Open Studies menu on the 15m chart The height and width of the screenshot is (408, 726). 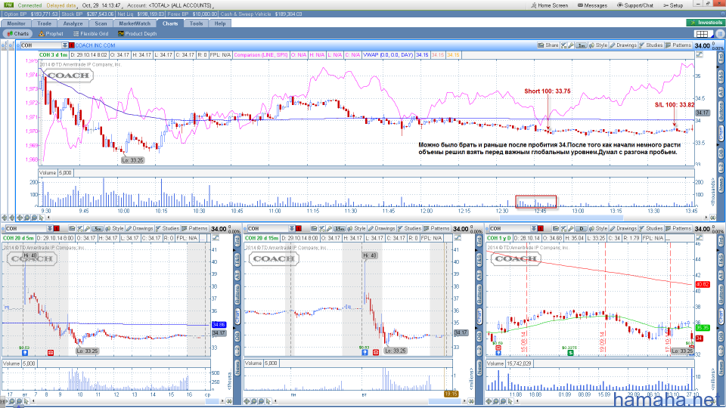tap(409, 228)
